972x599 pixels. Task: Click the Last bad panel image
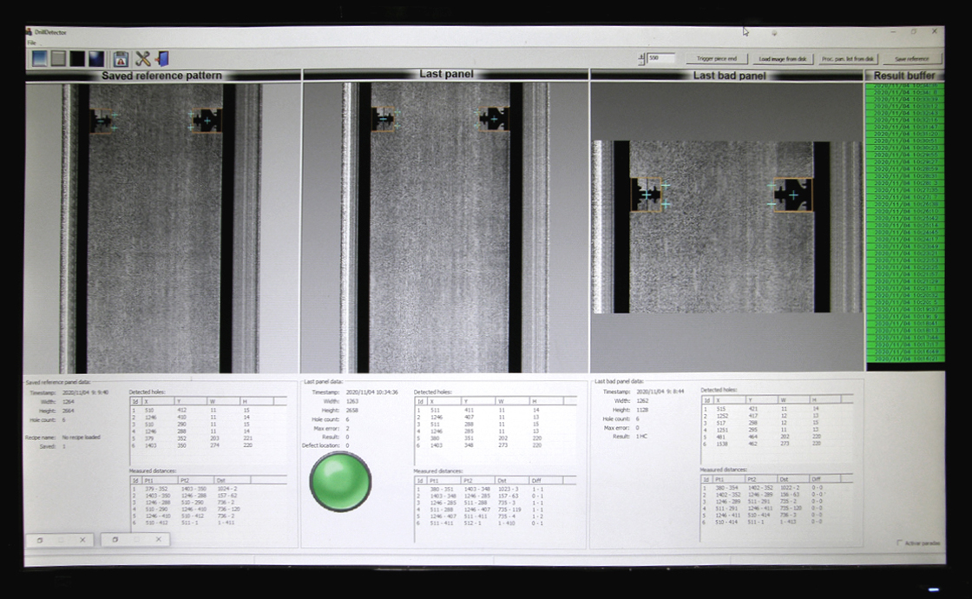726,227
